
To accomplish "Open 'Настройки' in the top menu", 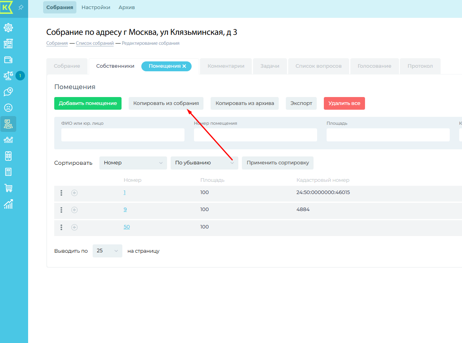I will (96, 8).
